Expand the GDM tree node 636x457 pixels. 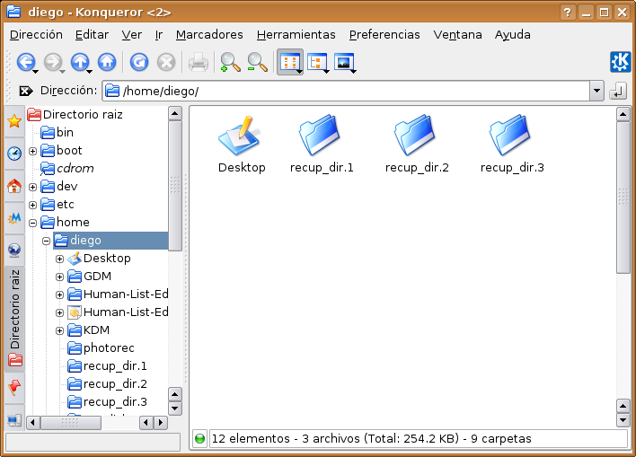coord(59,277)
